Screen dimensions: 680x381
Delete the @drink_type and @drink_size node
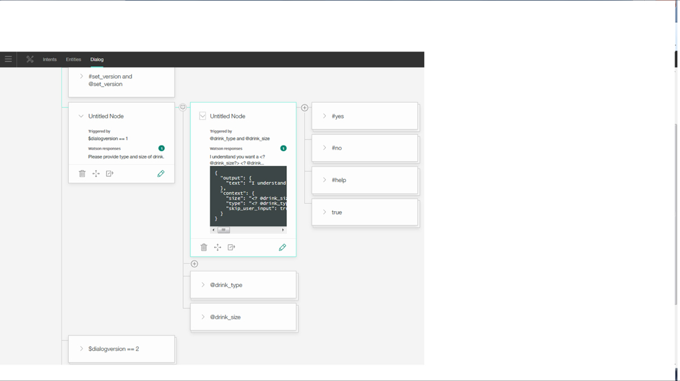[x=204, y=247]
